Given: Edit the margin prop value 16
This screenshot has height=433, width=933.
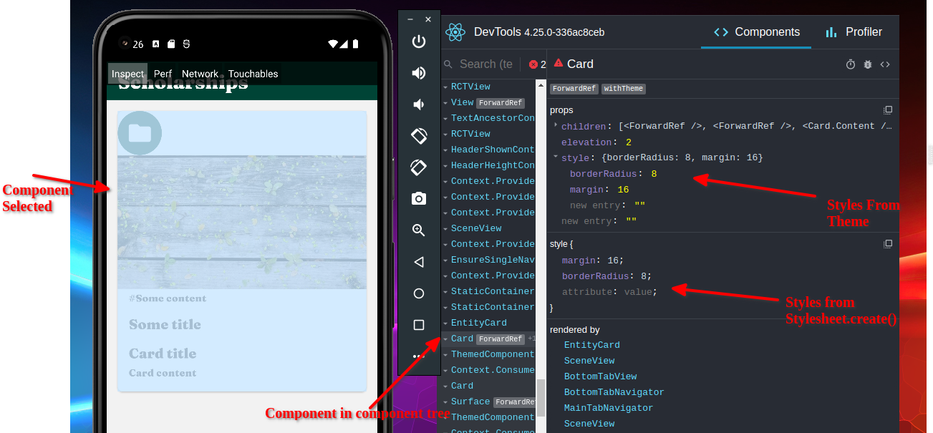Looking at the screenshot, I should (x=623, y=190).
